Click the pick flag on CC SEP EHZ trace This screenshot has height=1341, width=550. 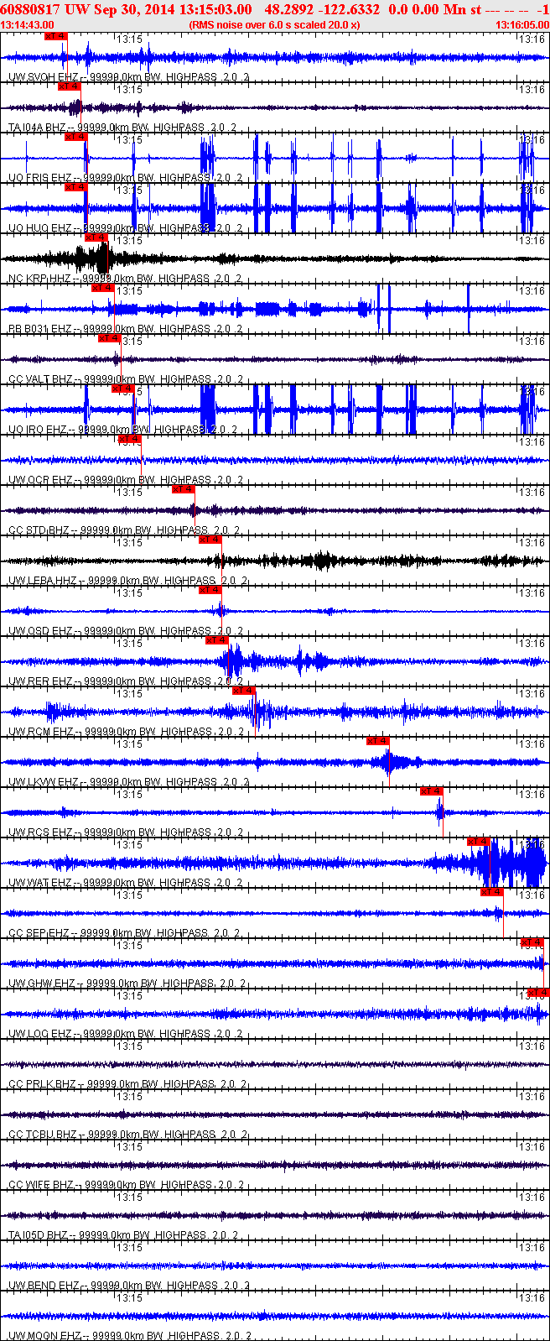pyautogui.click(x=491, y=892)
